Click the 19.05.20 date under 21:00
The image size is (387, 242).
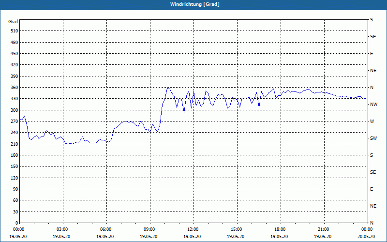pyautogui.click(x=323, y=236)
